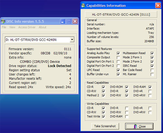Toggle the Method 2 checkbox

pyautogui.click(x=103, y=96)
